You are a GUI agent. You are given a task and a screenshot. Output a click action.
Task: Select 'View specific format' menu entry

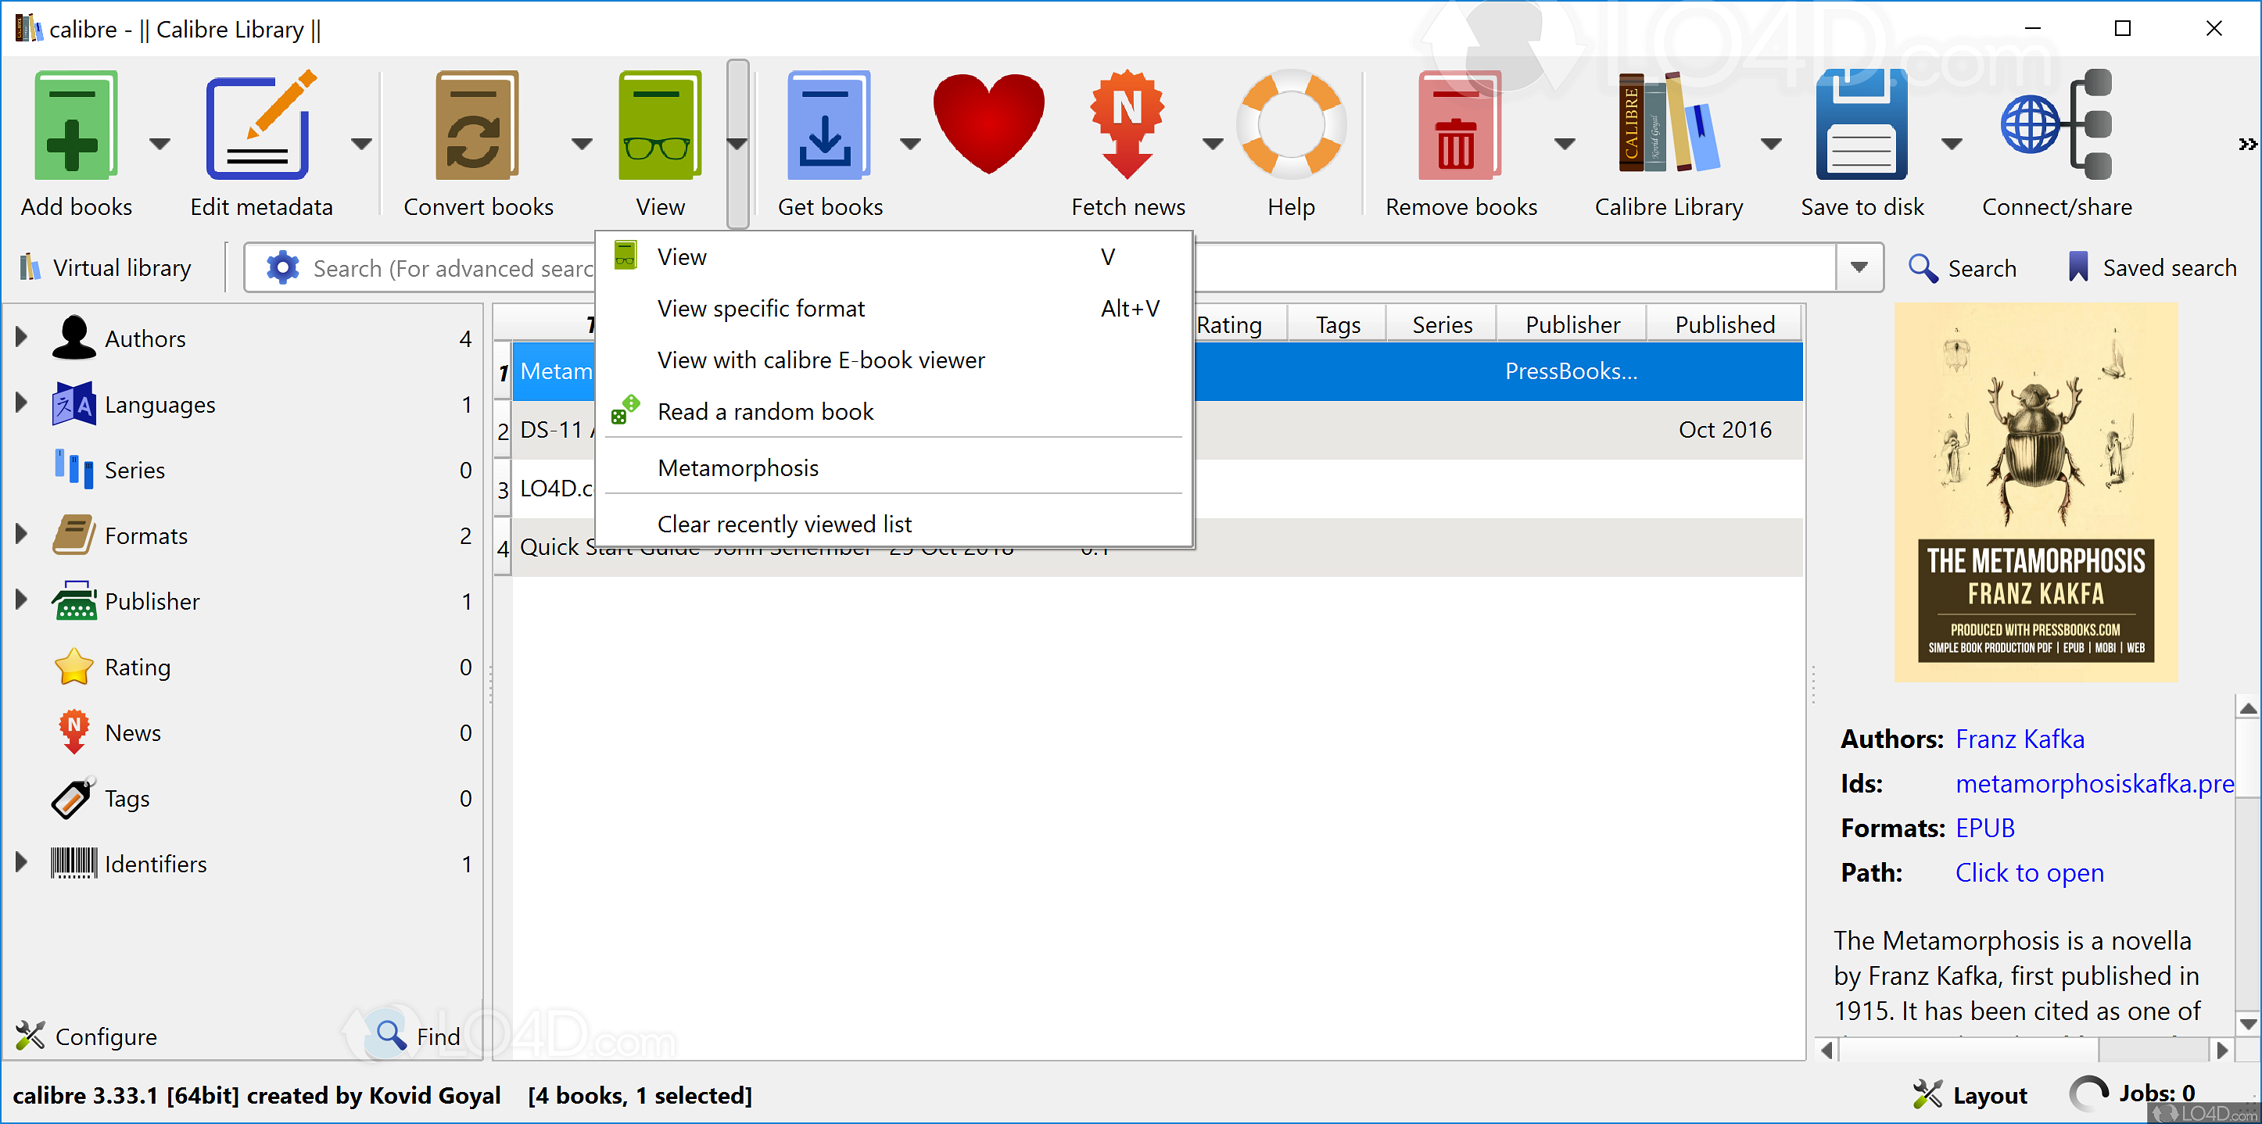coord(761,308)
